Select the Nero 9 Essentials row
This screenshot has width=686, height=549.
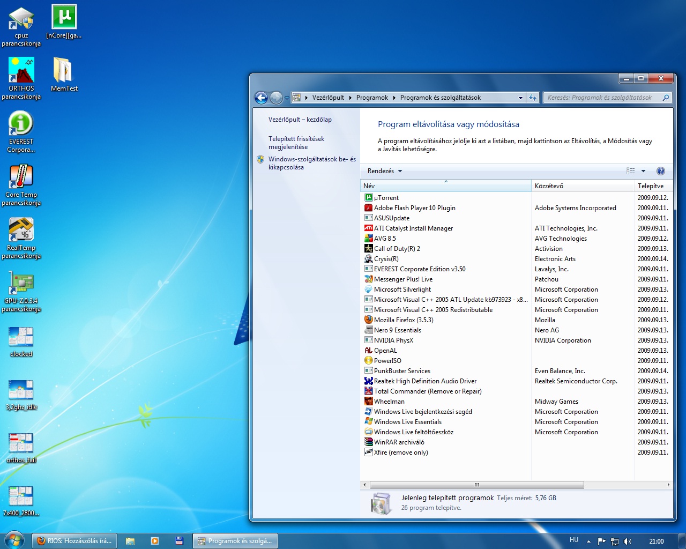coord(517,330)
